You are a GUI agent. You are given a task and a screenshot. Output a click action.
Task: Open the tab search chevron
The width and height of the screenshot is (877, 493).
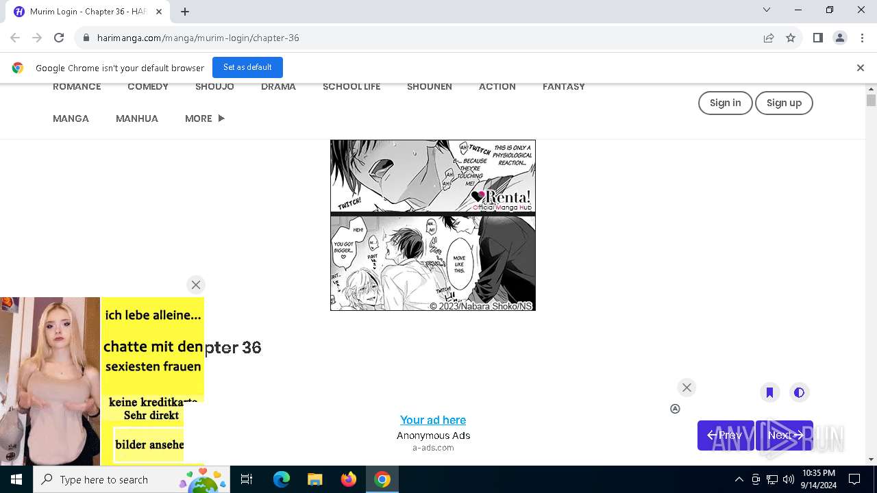pos(767,10)
